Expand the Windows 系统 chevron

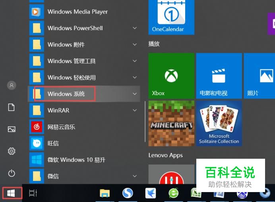point(135,94)
